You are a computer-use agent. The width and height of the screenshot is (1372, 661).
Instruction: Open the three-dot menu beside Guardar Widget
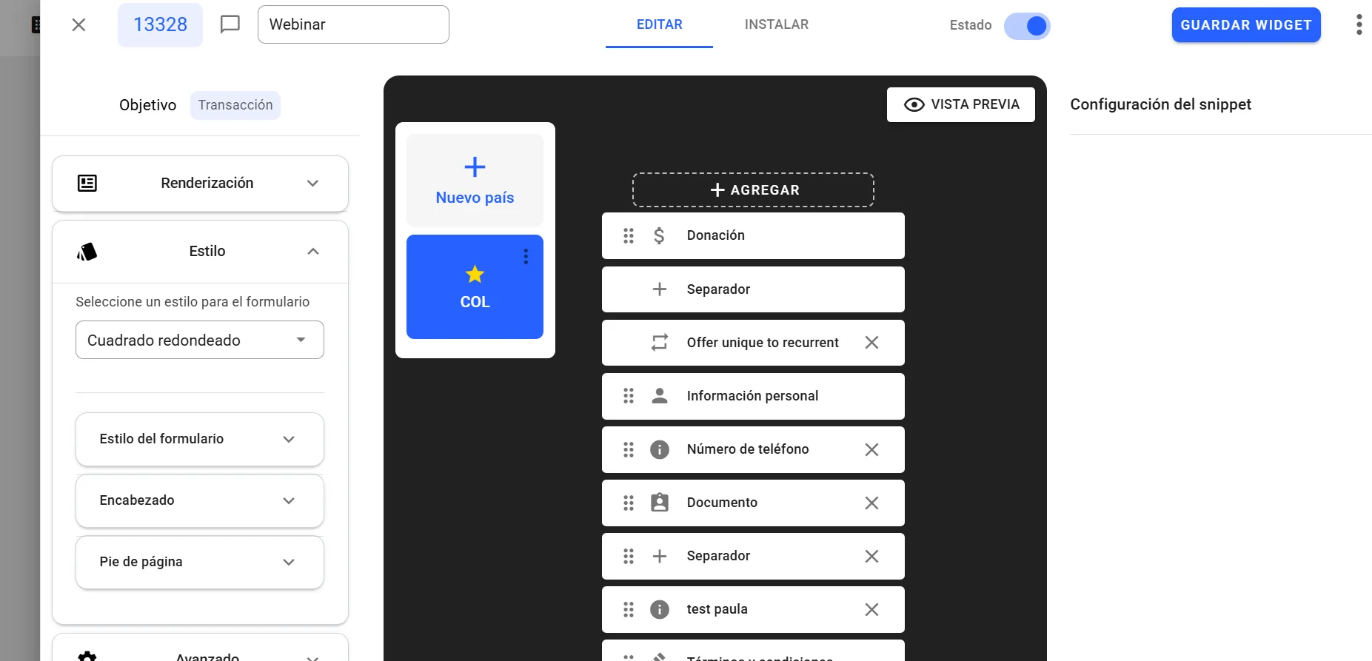point(1359,24)
